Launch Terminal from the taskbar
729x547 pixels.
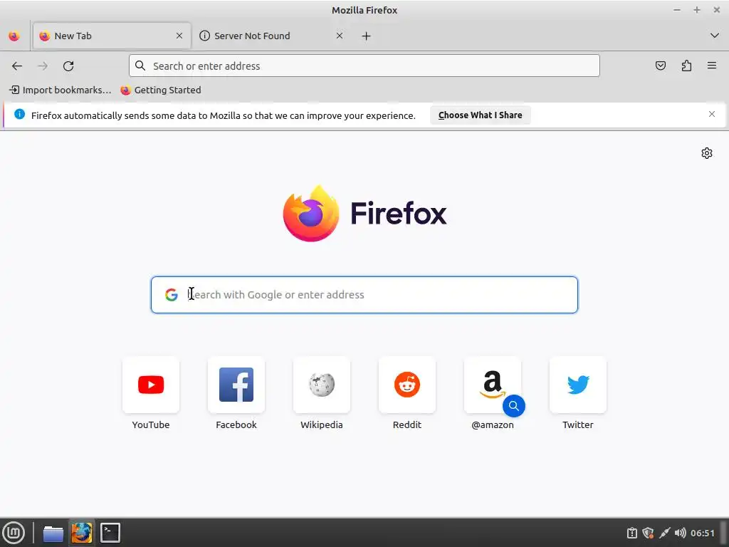click(110, 533)
